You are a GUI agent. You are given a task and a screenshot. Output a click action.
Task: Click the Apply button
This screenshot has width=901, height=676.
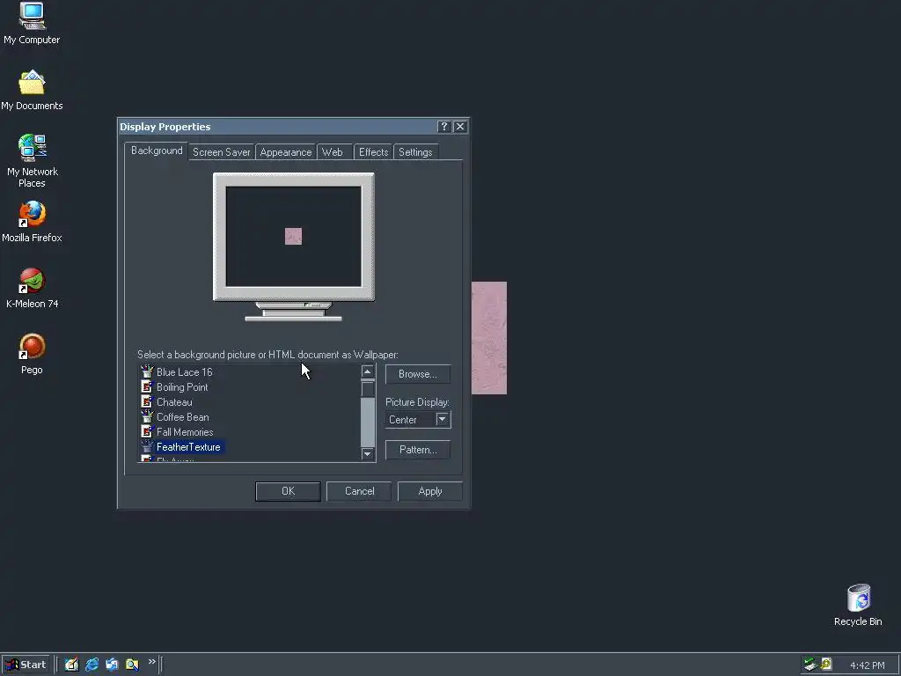click(429, 491)
